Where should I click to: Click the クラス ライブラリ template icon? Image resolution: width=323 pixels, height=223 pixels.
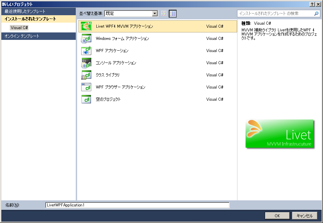pos(86,75)
